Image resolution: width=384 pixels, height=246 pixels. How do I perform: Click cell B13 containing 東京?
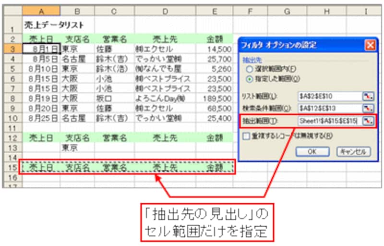click(77, 148)
